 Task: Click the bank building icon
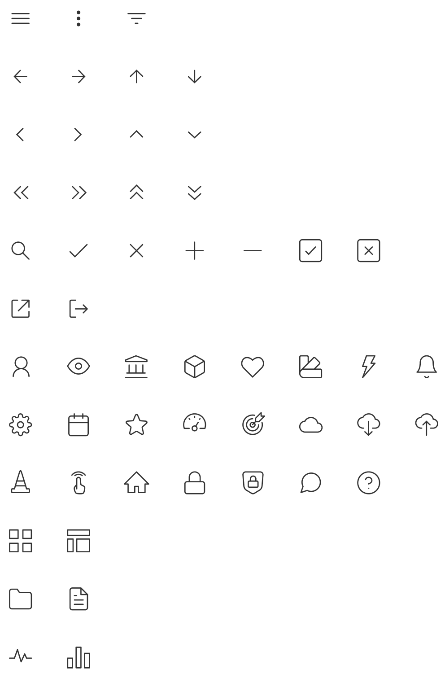(x=136, y=367)
